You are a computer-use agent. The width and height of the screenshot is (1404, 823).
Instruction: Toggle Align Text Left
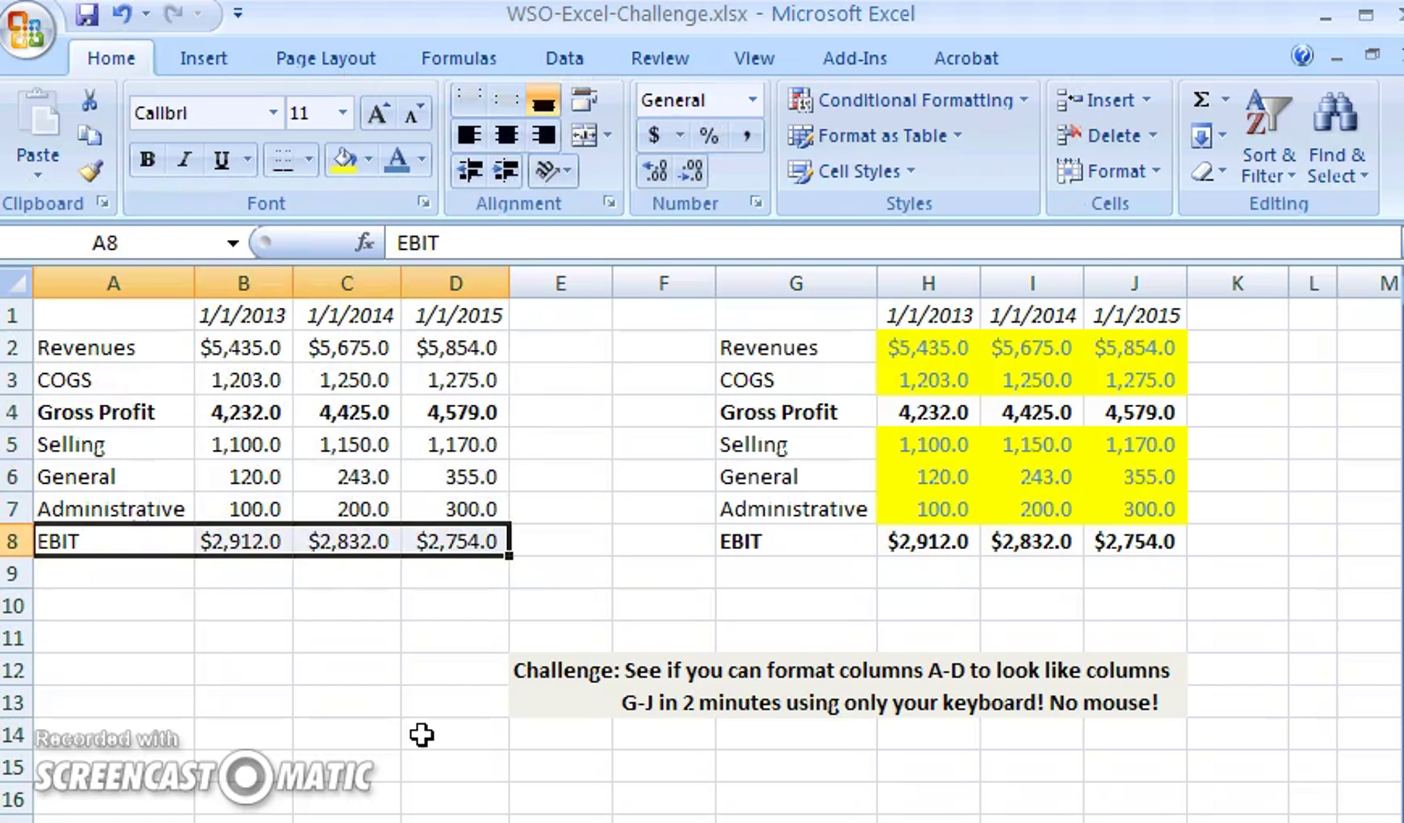coord(470,136)
